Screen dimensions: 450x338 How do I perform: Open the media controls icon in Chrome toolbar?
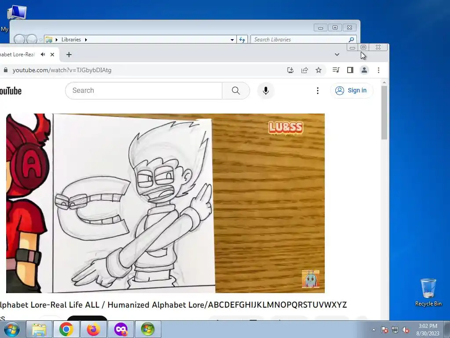click(x=336, y=70)
